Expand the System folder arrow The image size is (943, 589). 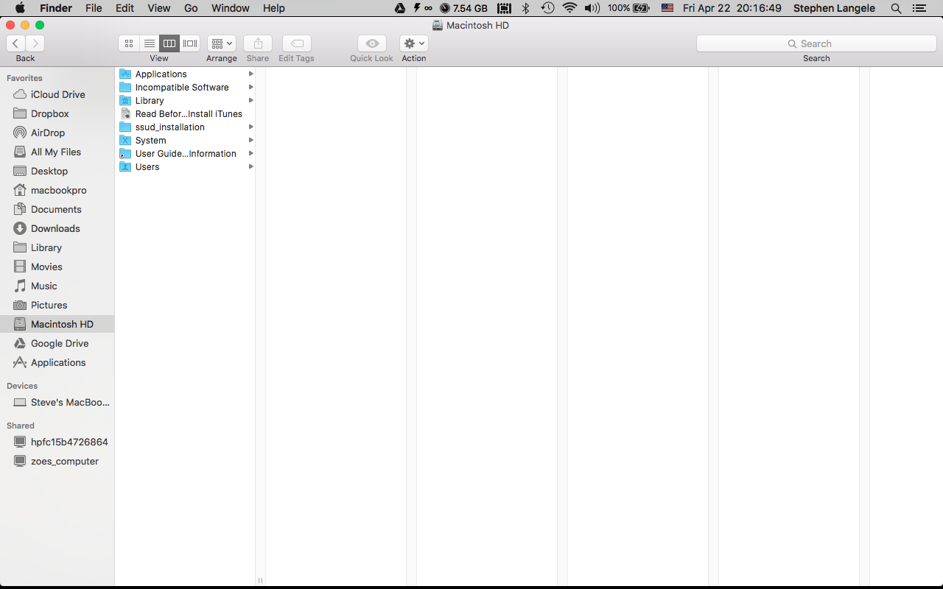[251, 140]
